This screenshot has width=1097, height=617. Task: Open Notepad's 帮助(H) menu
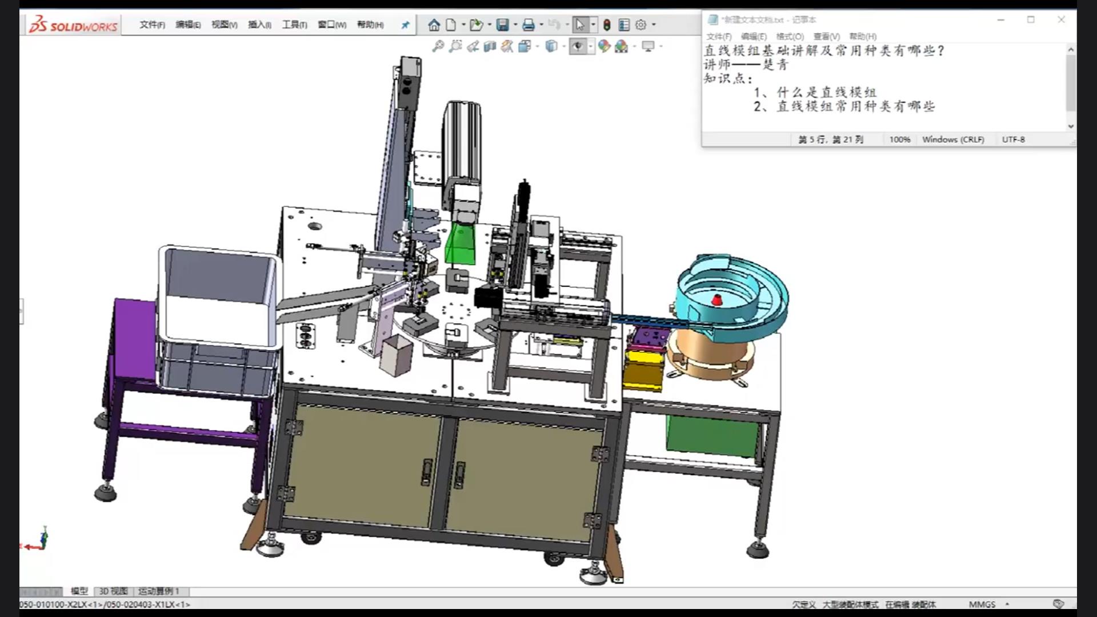(x=863, y=37)
